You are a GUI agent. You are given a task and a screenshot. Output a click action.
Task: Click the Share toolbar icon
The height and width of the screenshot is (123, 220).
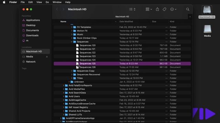pos(157,9)
